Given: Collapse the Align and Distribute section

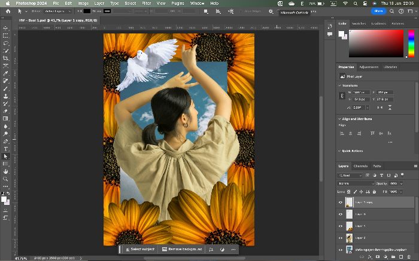Looking at the screenshot, I should point(339,119).
